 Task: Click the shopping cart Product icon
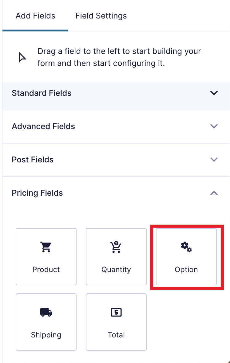tap(46, 247)
